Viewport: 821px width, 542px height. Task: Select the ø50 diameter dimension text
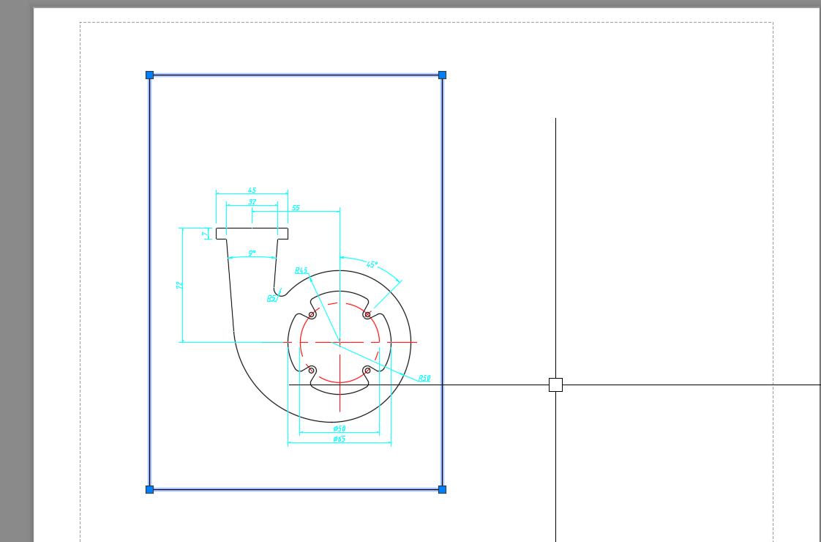point(339,428)
